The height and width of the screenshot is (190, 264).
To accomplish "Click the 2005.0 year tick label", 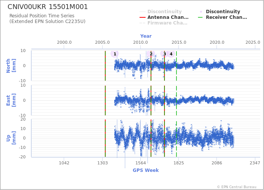I will [x=102, y=42].
